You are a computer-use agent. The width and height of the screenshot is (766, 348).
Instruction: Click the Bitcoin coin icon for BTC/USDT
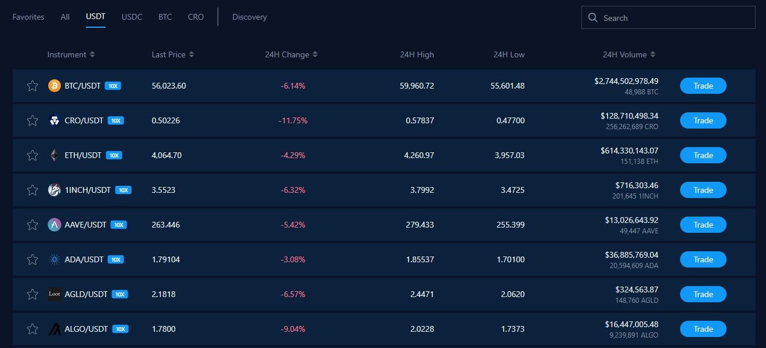pos(54,86)
